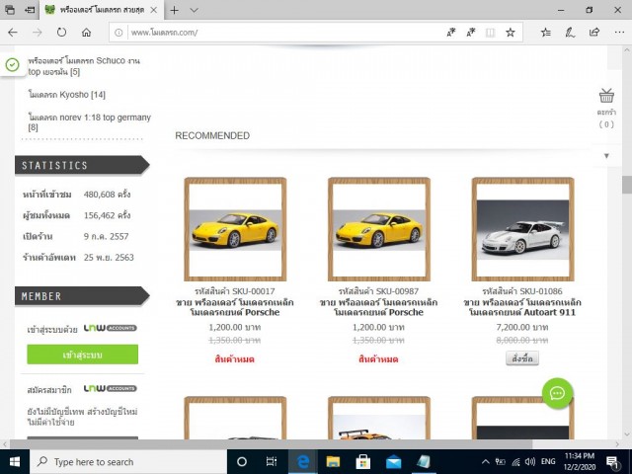Open the SKU-00987 yellow Porsche thumbnail
The height and width of the screenshot is (474, 632).
pyautogui.click(x=379, y=229)
